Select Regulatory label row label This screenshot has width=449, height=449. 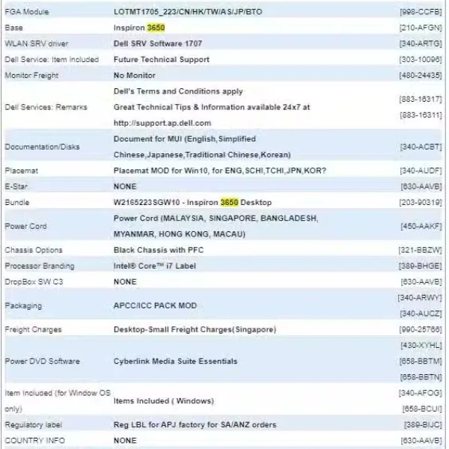click(33, 424)
